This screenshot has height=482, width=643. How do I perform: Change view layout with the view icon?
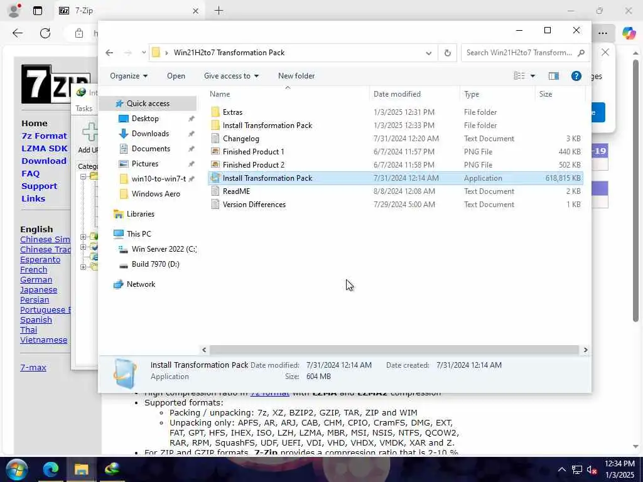[x=519, y=76]
